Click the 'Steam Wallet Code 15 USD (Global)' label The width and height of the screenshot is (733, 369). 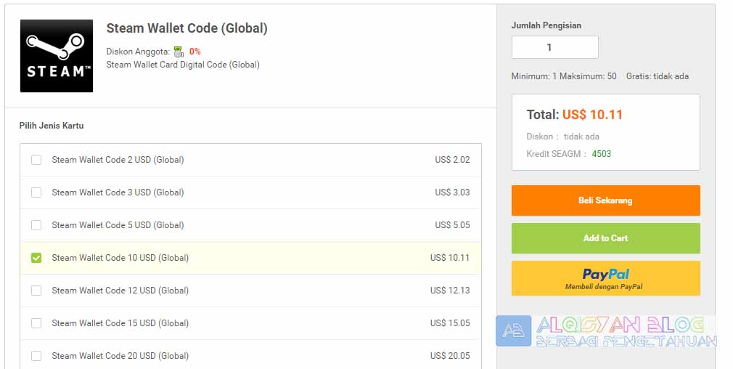coord(120,323)
